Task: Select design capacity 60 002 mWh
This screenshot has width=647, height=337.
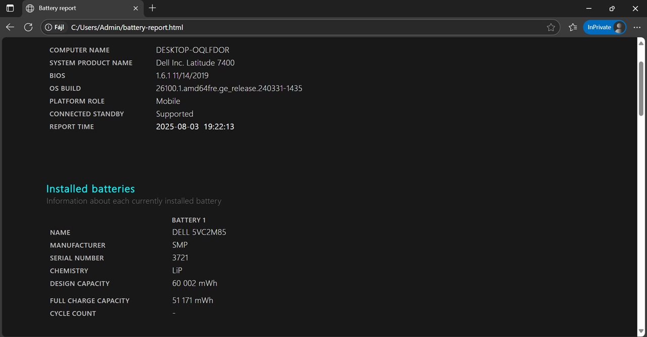Action: [195, 283]
